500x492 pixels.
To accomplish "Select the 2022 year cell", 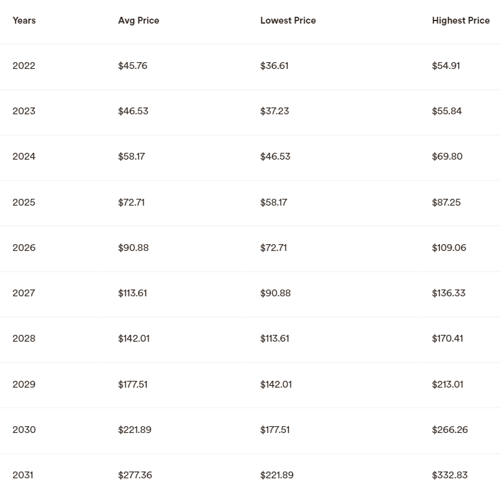I will point(24,66).
